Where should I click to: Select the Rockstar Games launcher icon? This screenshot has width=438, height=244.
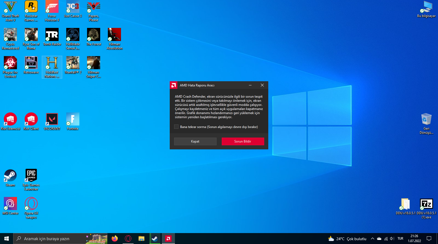(31, 11)
